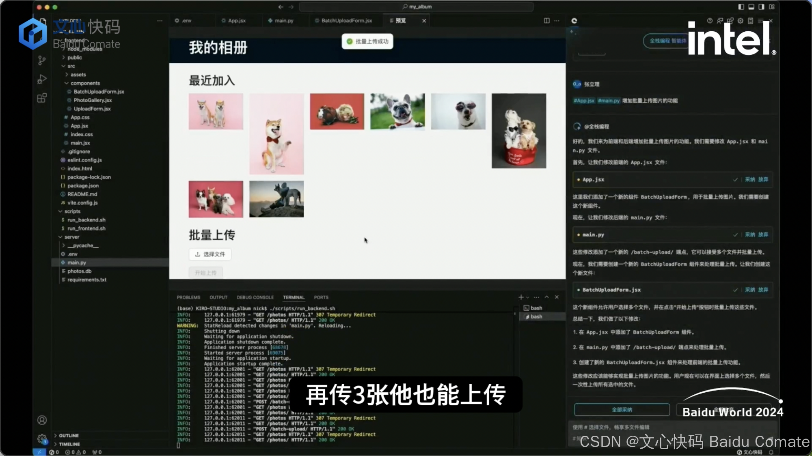The height and width of the screenshot is (456, 812).
Task: Expand the OUTLINE section
Action: pyautogui.click(x=69, y=435)
